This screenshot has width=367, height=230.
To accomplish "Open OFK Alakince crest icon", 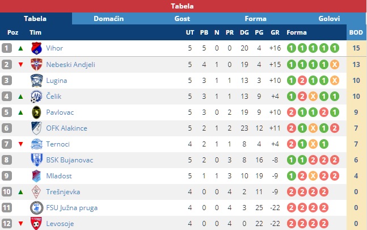I will (36, 128).
